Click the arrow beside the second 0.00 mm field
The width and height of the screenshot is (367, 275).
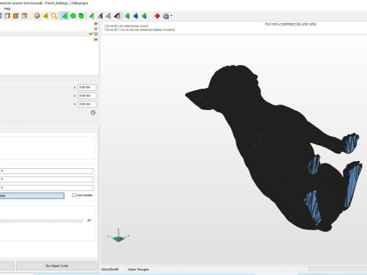pos(75,95)
